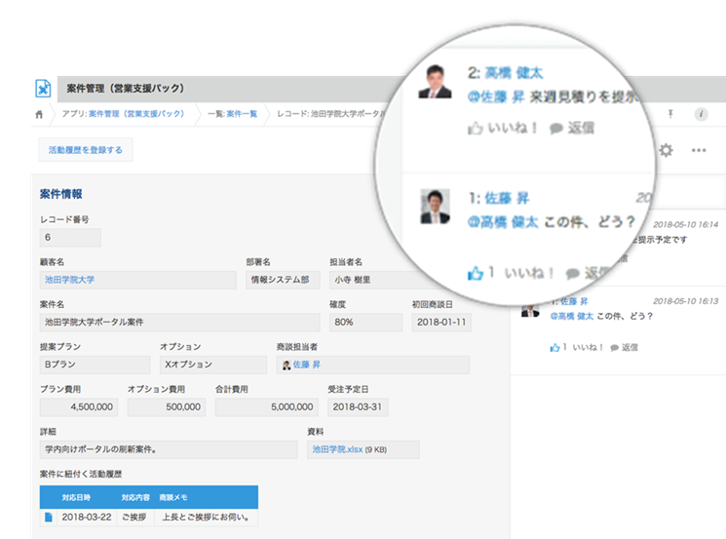
Task: Open the info icon in the breadcrumb bar
Action: tap(701, 114)
